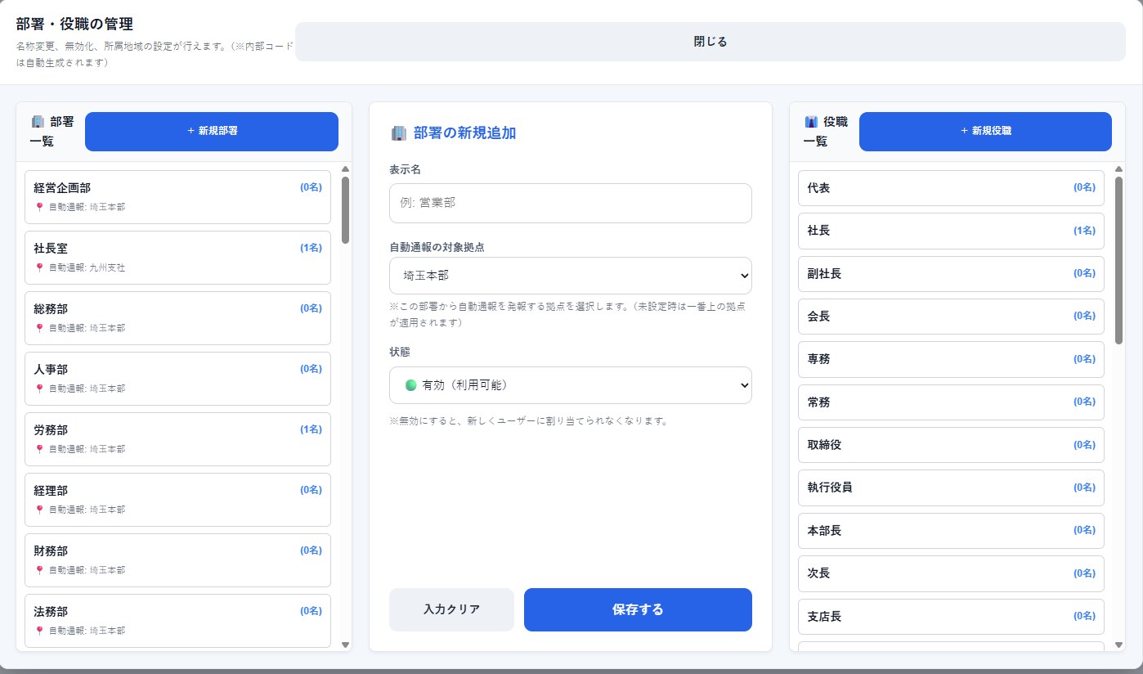Select the 社長室 department card
The image size is (1143, 674).
(x=177, y=258)
